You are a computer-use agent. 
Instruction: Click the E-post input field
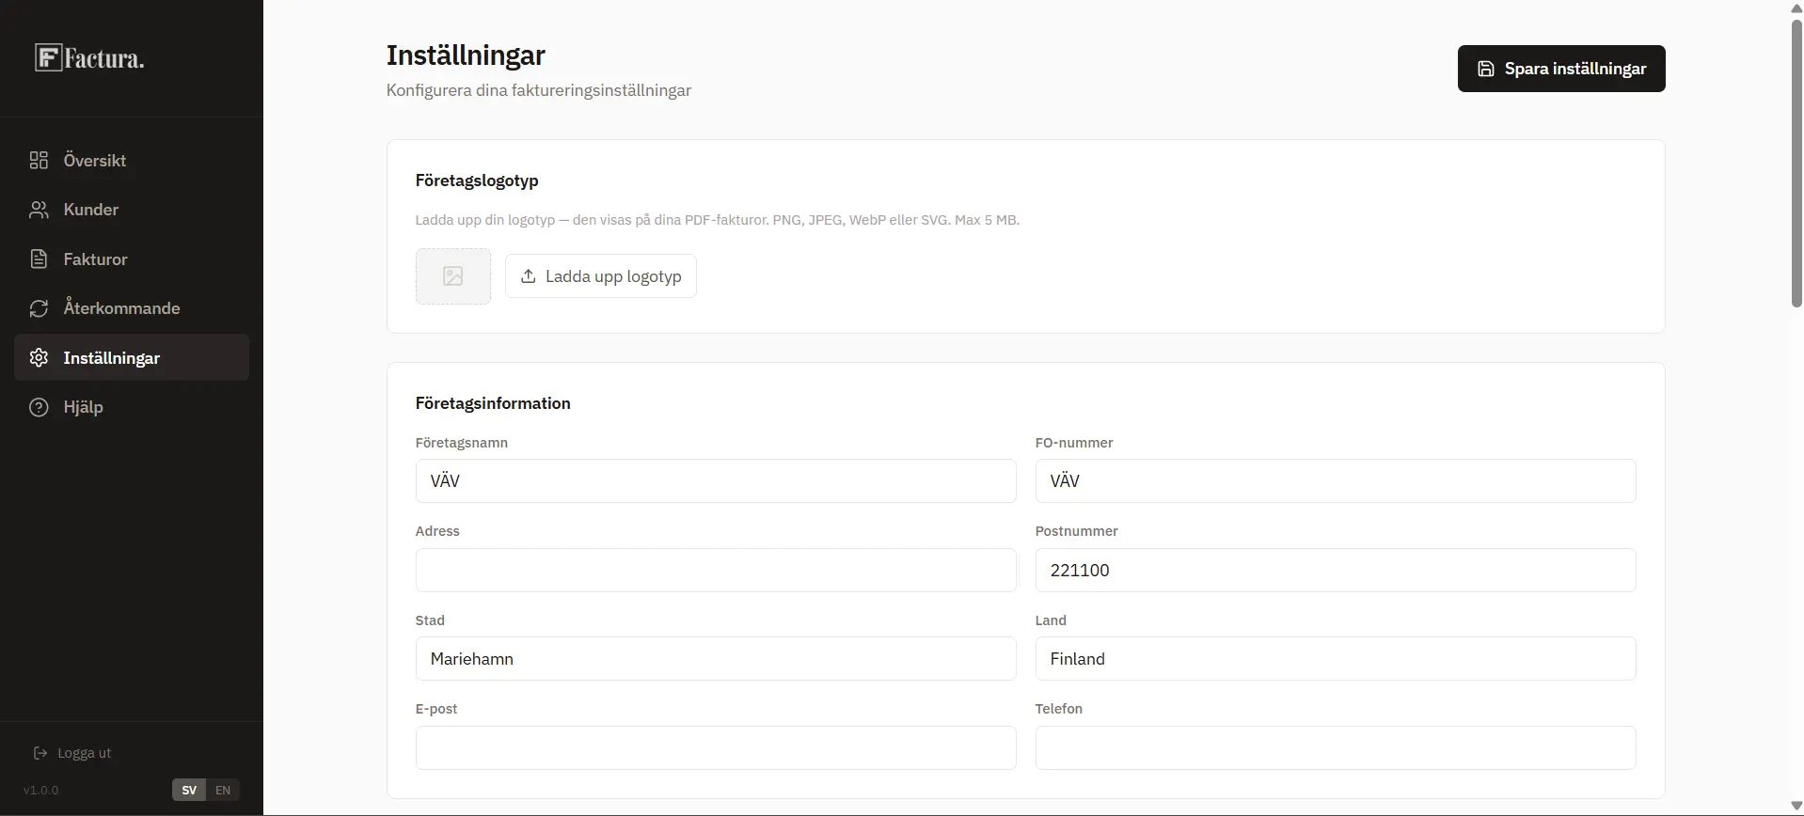[715, 748]
